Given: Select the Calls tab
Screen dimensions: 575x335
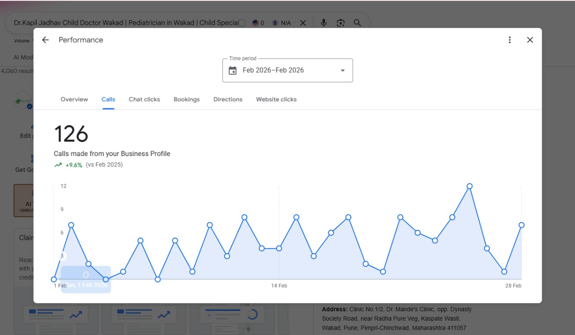Looking at the screenshot, I should [108, 99].
